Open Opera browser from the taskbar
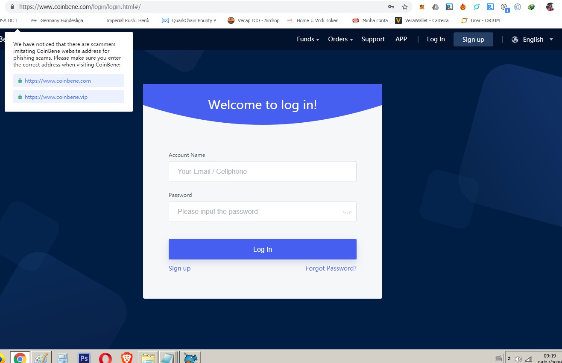The width and height of the screenshot is (562, 363). click(105, 358)
